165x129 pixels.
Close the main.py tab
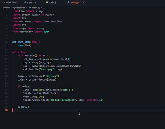point(84,2)
